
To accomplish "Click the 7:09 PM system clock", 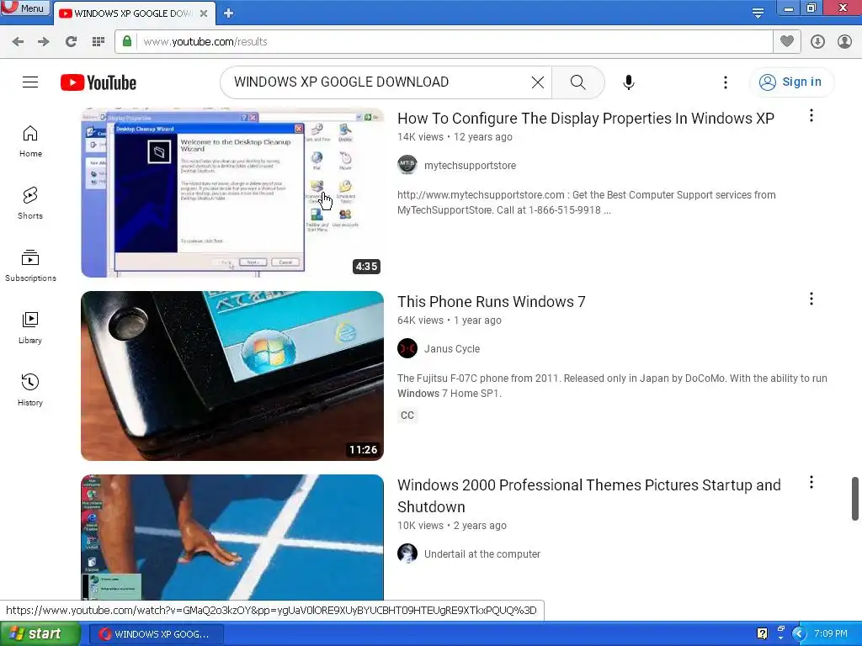I will 831,633.
